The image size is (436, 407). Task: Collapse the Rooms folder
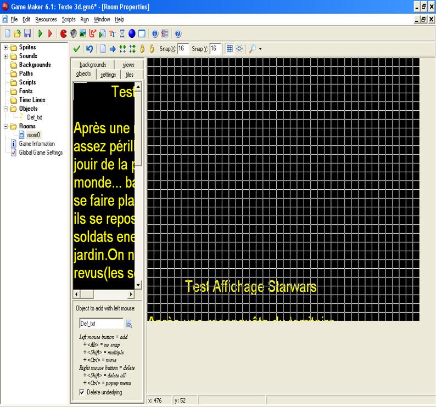(x=5, y=126)
